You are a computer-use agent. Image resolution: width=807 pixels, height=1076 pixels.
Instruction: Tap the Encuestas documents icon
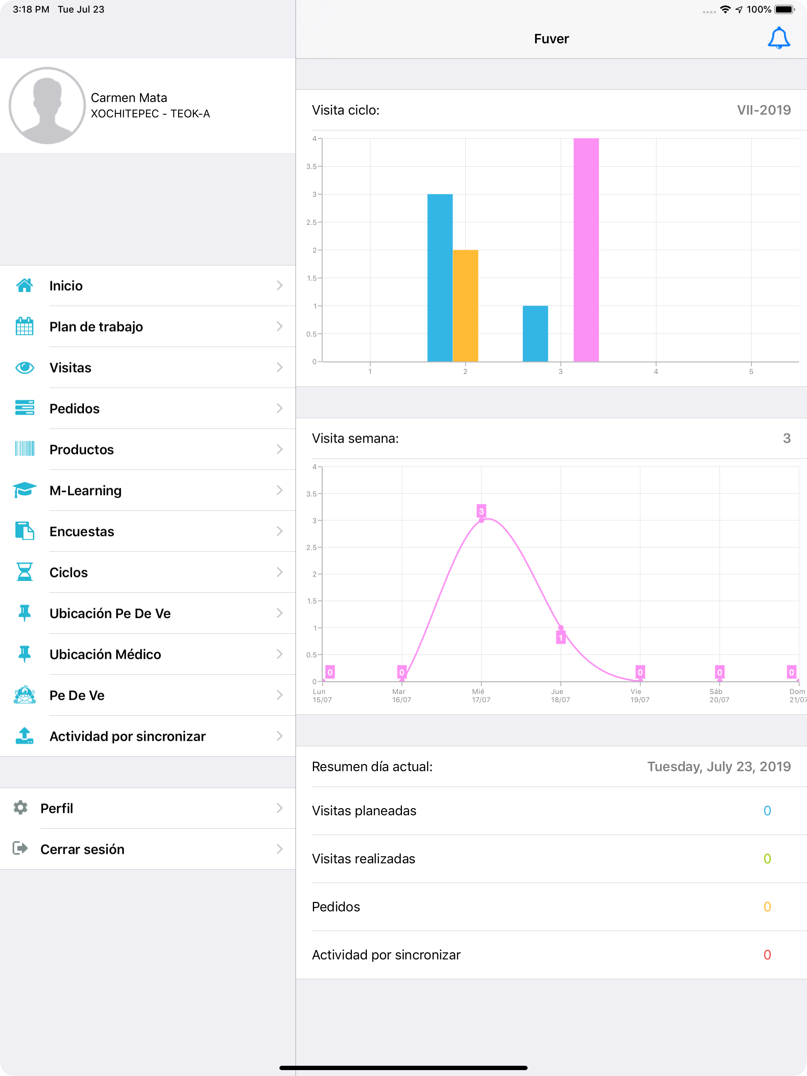click(x=24, y=531)
